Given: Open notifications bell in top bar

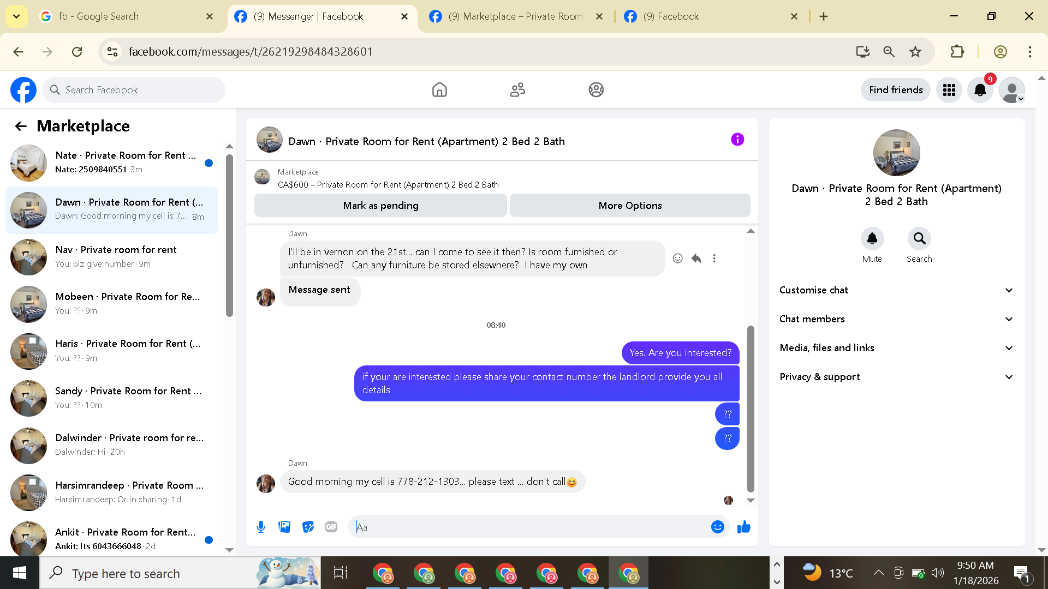Looking at the screenshot, I should 980,90.
